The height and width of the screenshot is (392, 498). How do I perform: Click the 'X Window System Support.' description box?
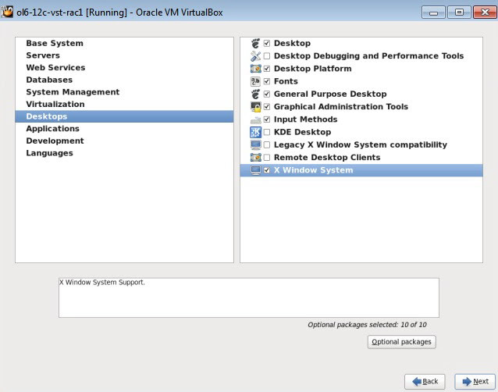[249, 298]
